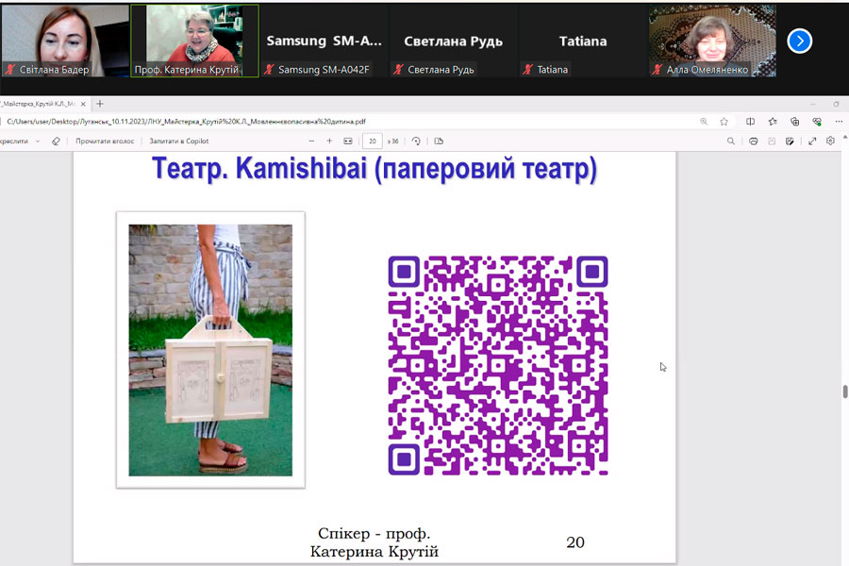
Task: Zoom in the PDF with plus button
Action: point(329,141)
